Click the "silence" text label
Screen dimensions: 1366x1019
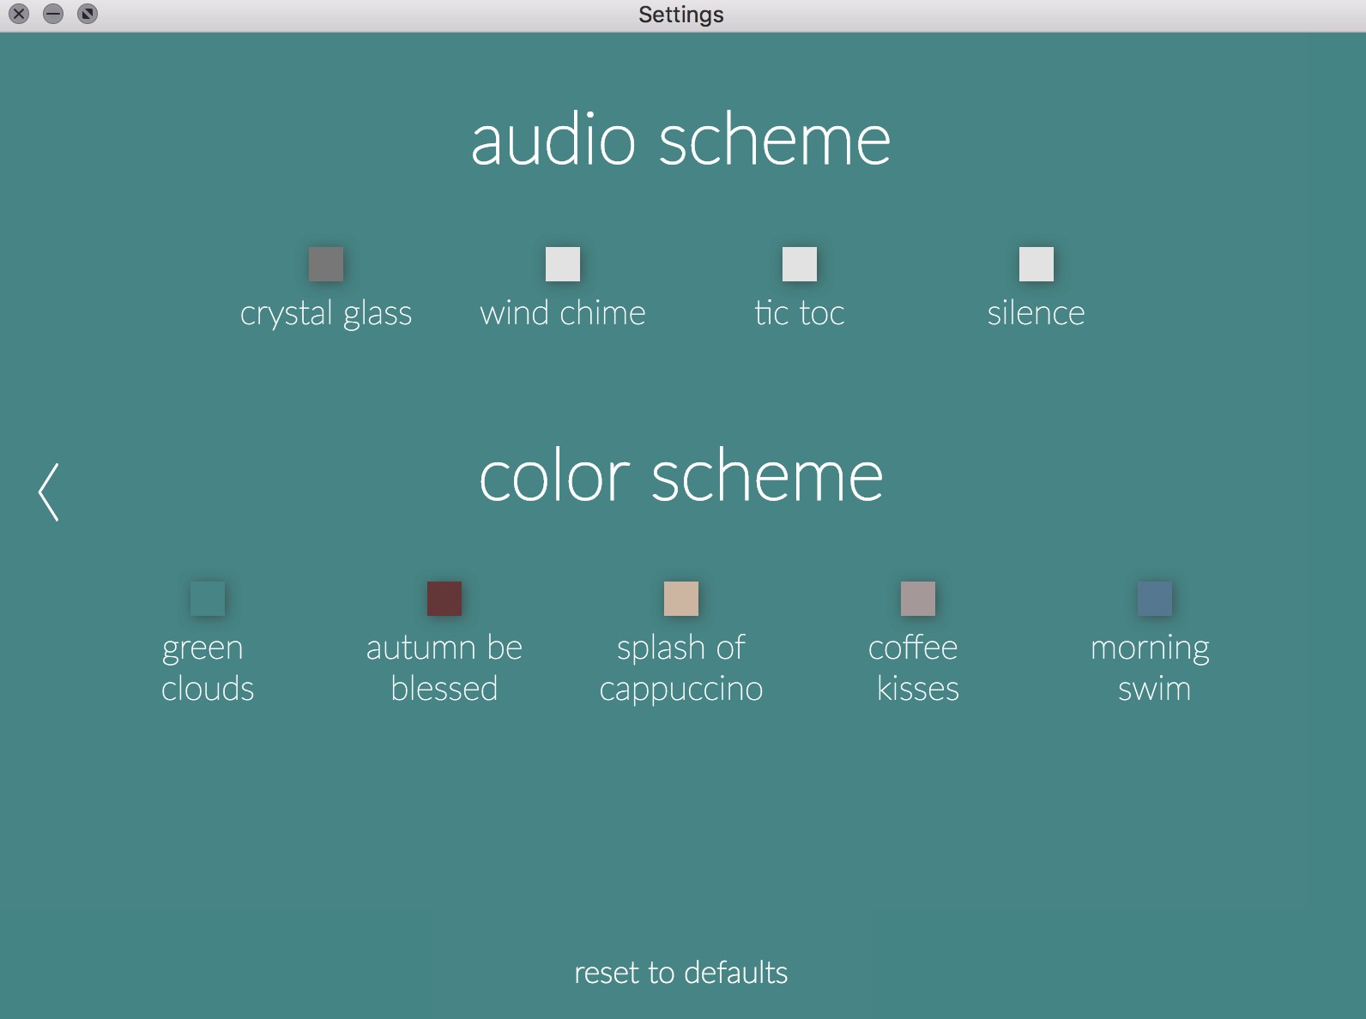[x=1036, y=314]
